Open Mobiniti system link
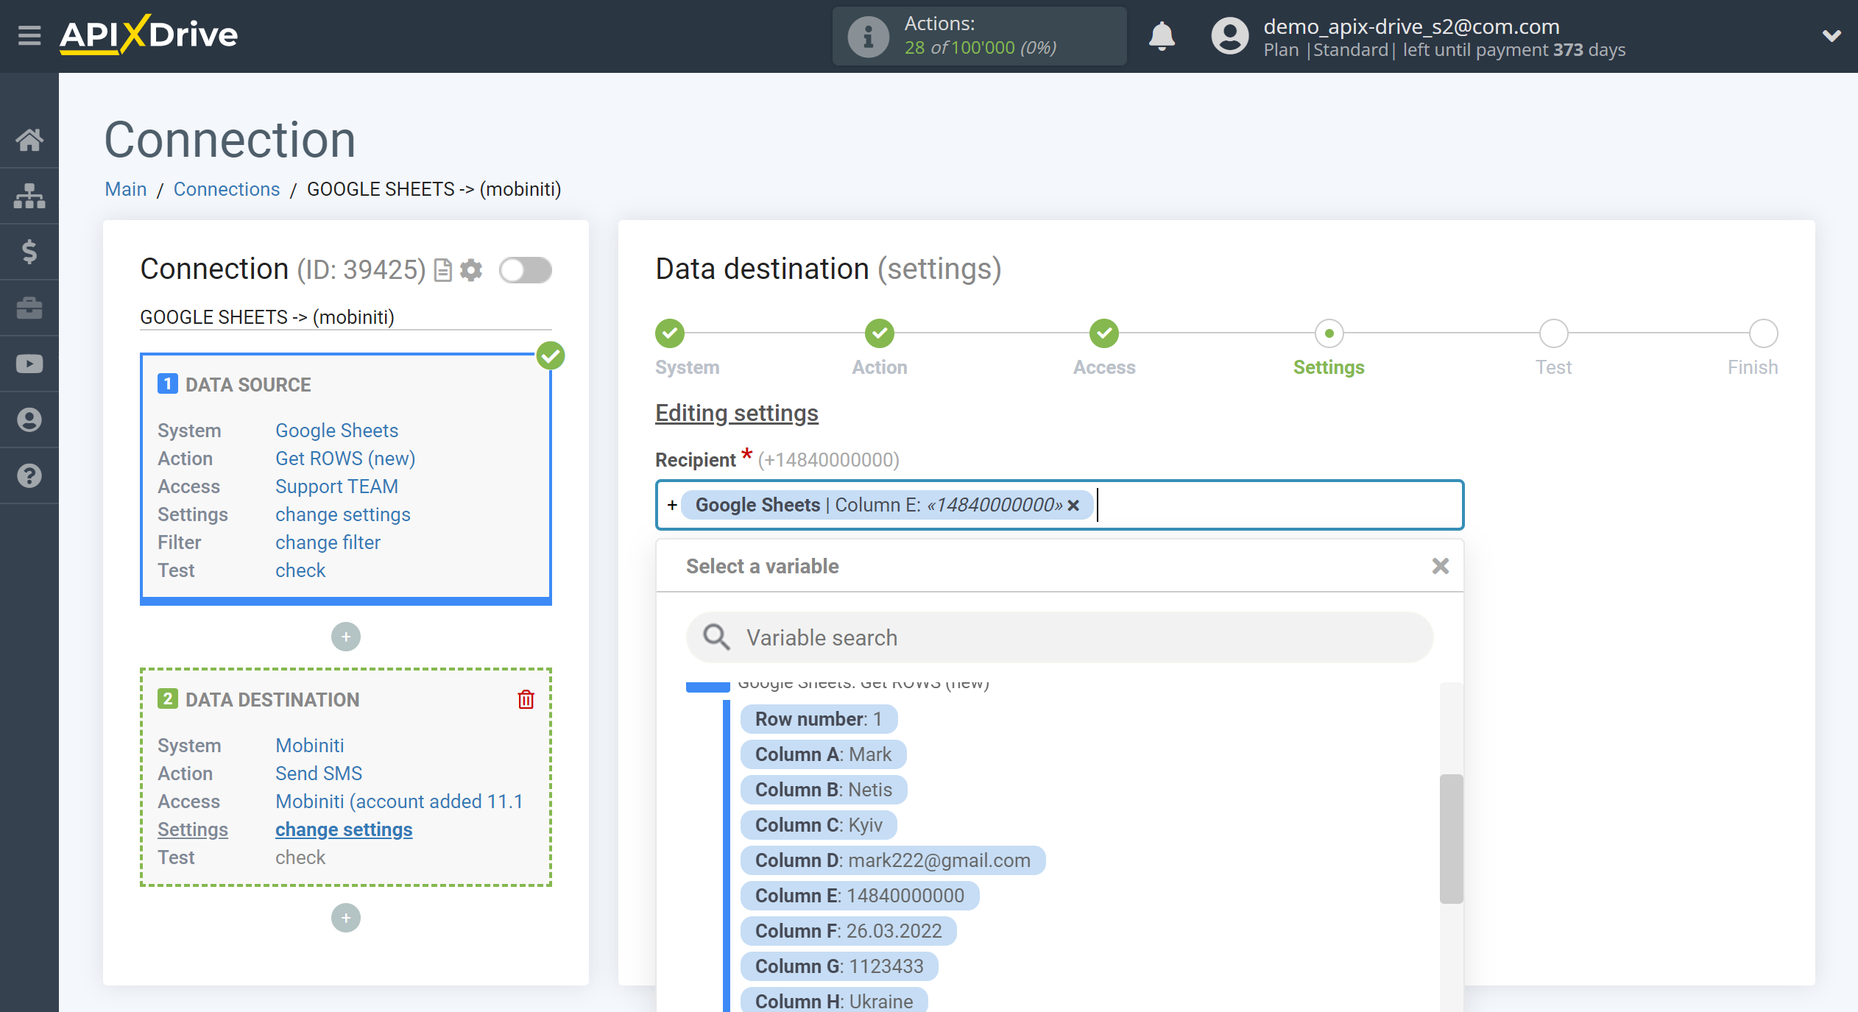 click(309, 746)
